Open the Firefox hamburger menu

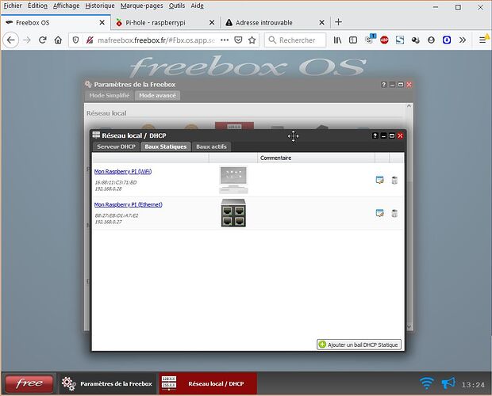tap(482, 40)
